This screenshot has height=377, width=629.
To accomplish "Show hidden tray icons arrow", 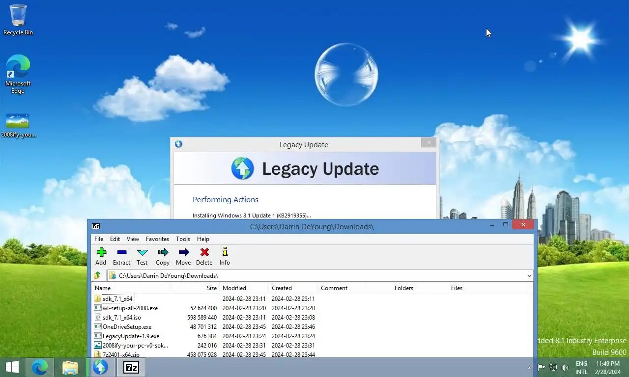I will 529,367.
